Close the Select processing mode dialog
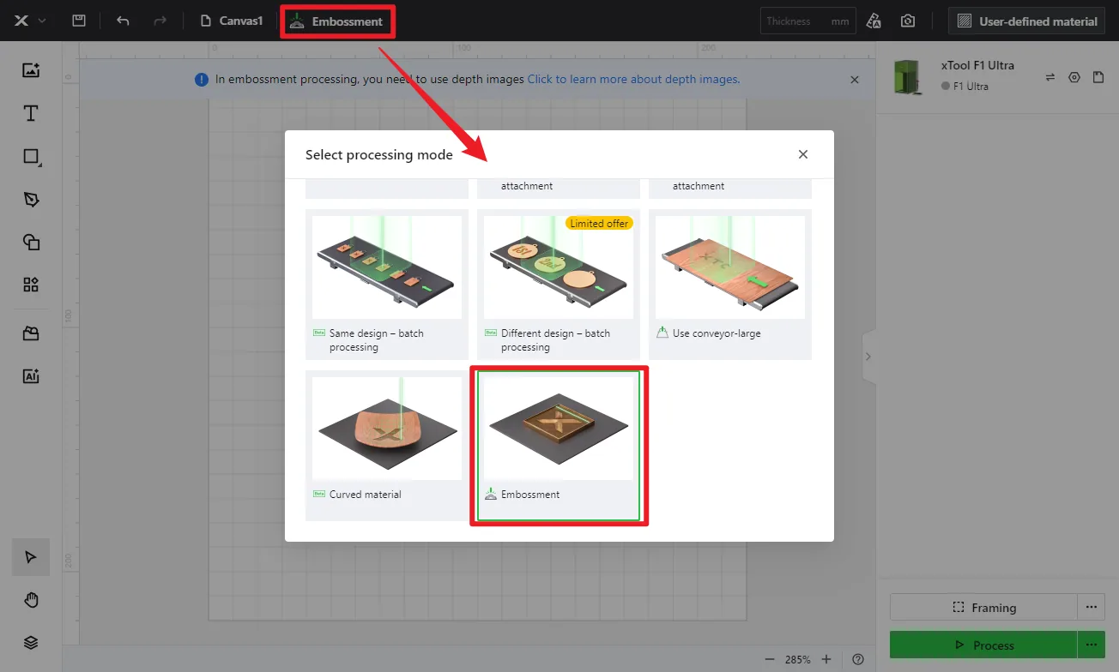 coord(803,154)
